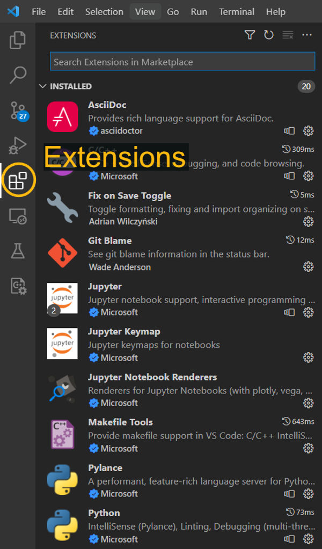Focus the Search Extensions in Marketplace field
Image resolution: width=322 pixels, height=549 pixels.
[x=182, y=62]
